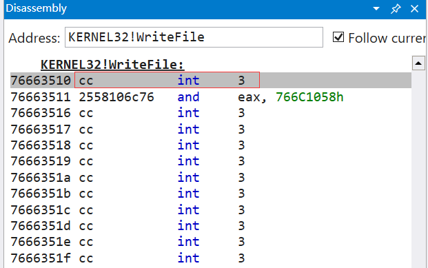Viewport: 428px width, 268px height.
Task: Select the row at address 76663516
Action: coord(211,113)
